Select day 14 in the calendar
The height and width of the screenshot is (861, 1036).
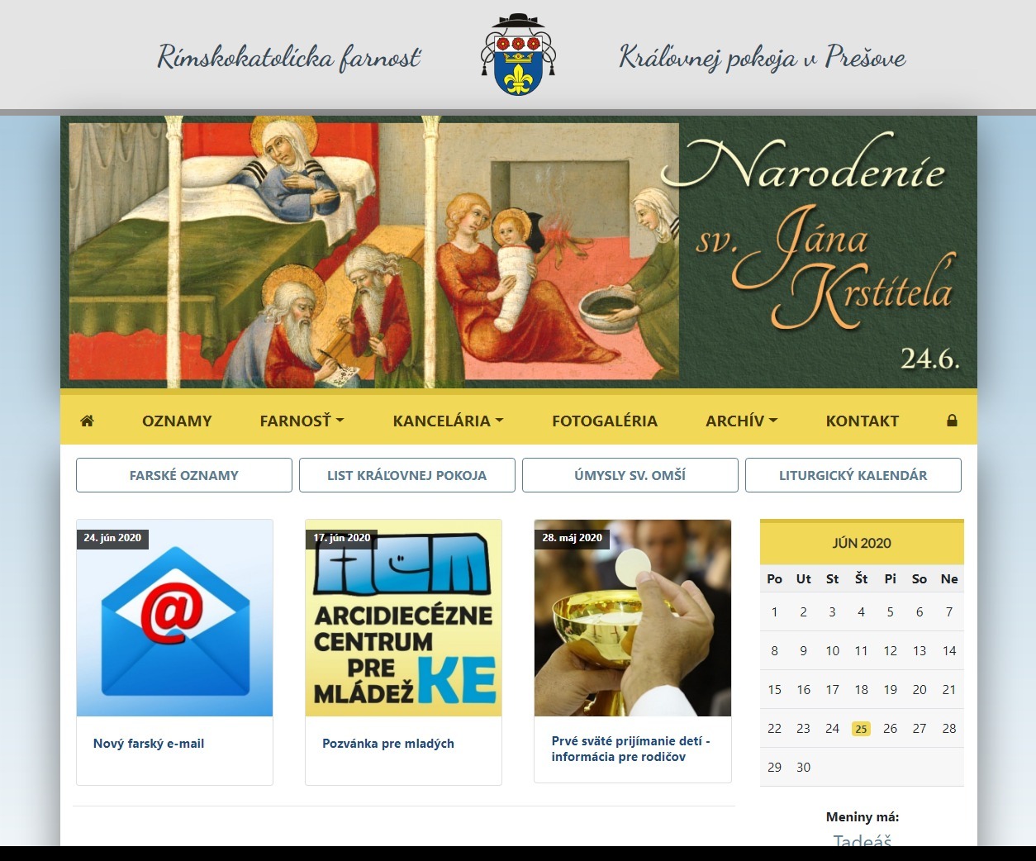click(x=949, y=651)
